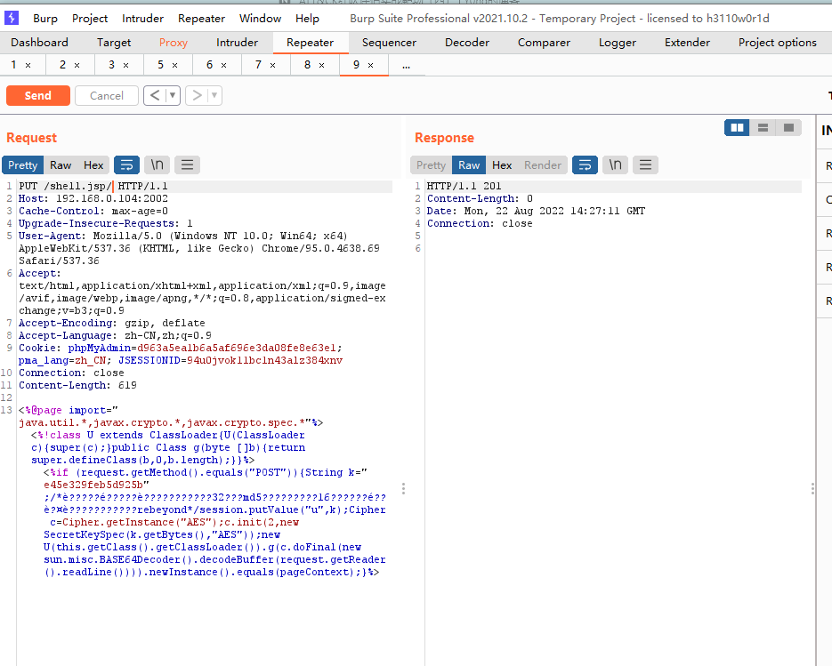Click the Burp Suite lightning logo icon
This screenshot has width=832, height=666.
tap(12, 18)
